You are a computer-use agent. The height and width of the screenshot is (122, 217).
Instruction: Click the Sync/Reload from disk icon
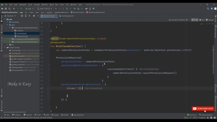tap(9, 8)
